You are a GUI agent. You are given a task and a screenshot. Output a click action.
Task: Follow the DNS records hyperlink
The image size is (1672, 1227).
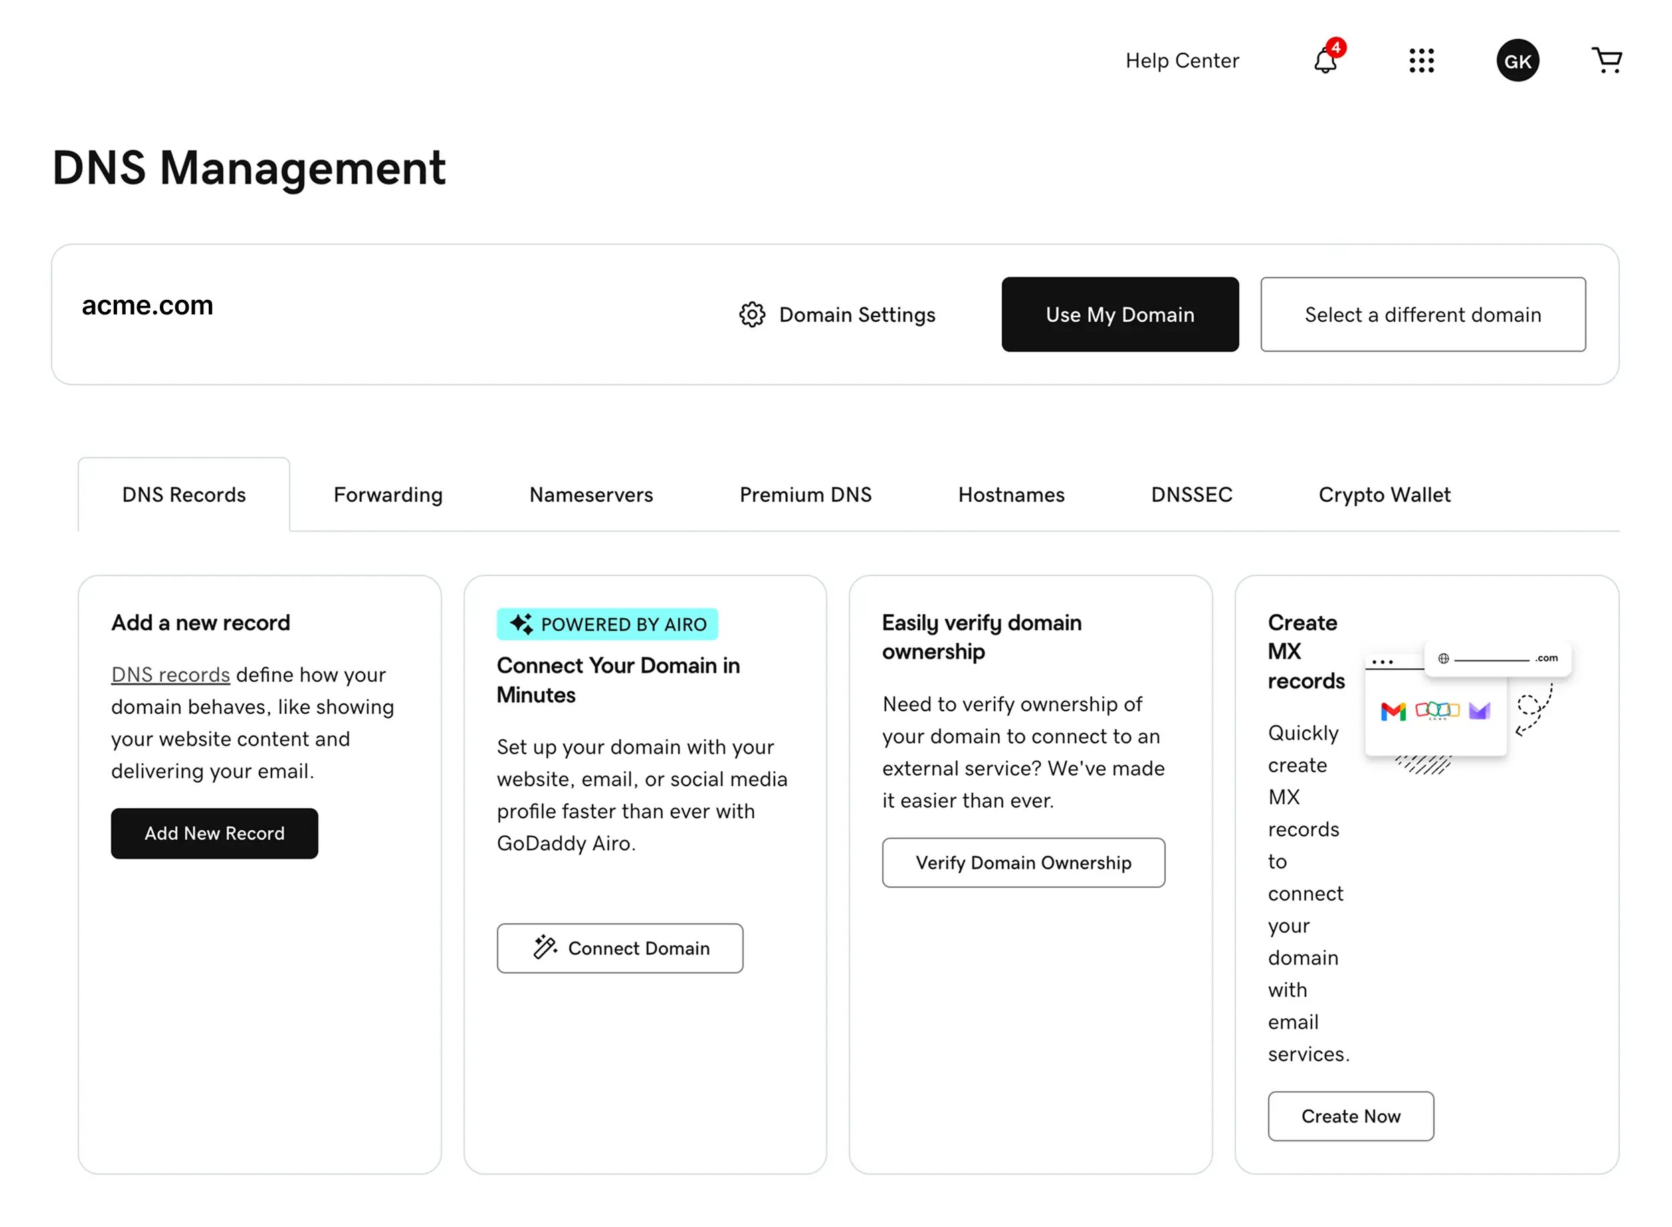(171, 675)
